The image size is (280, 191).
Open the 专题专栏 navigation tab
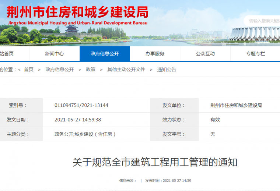[x=256, y=54]
